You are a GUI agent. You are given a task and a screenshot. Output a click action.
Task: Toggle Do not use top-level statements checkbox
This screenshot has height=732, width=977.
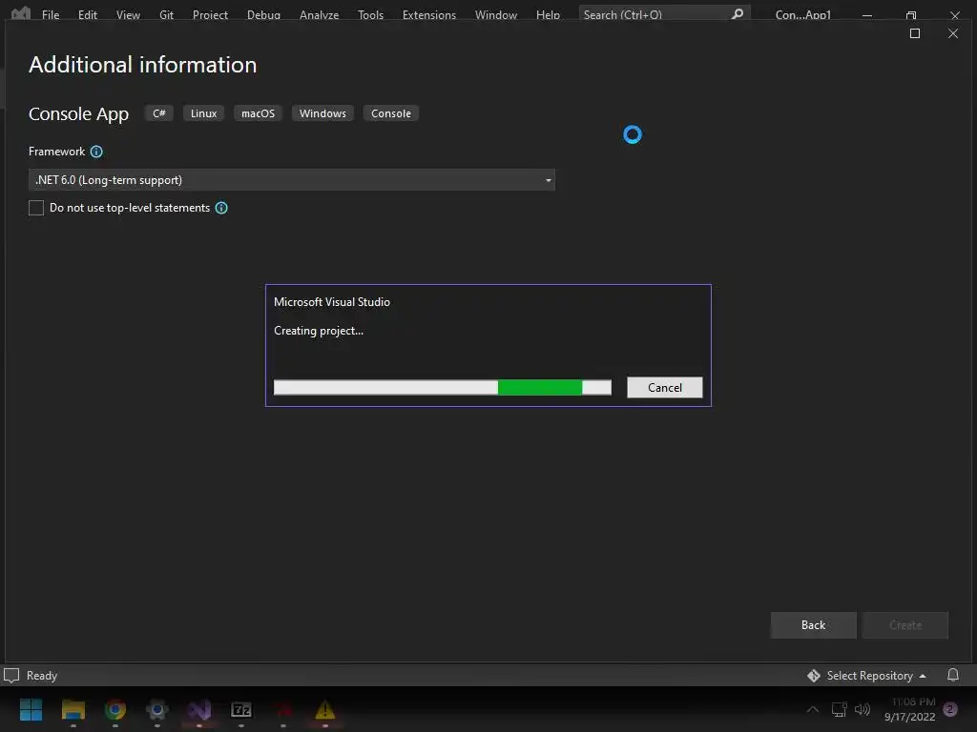click(x=36, y=208)
